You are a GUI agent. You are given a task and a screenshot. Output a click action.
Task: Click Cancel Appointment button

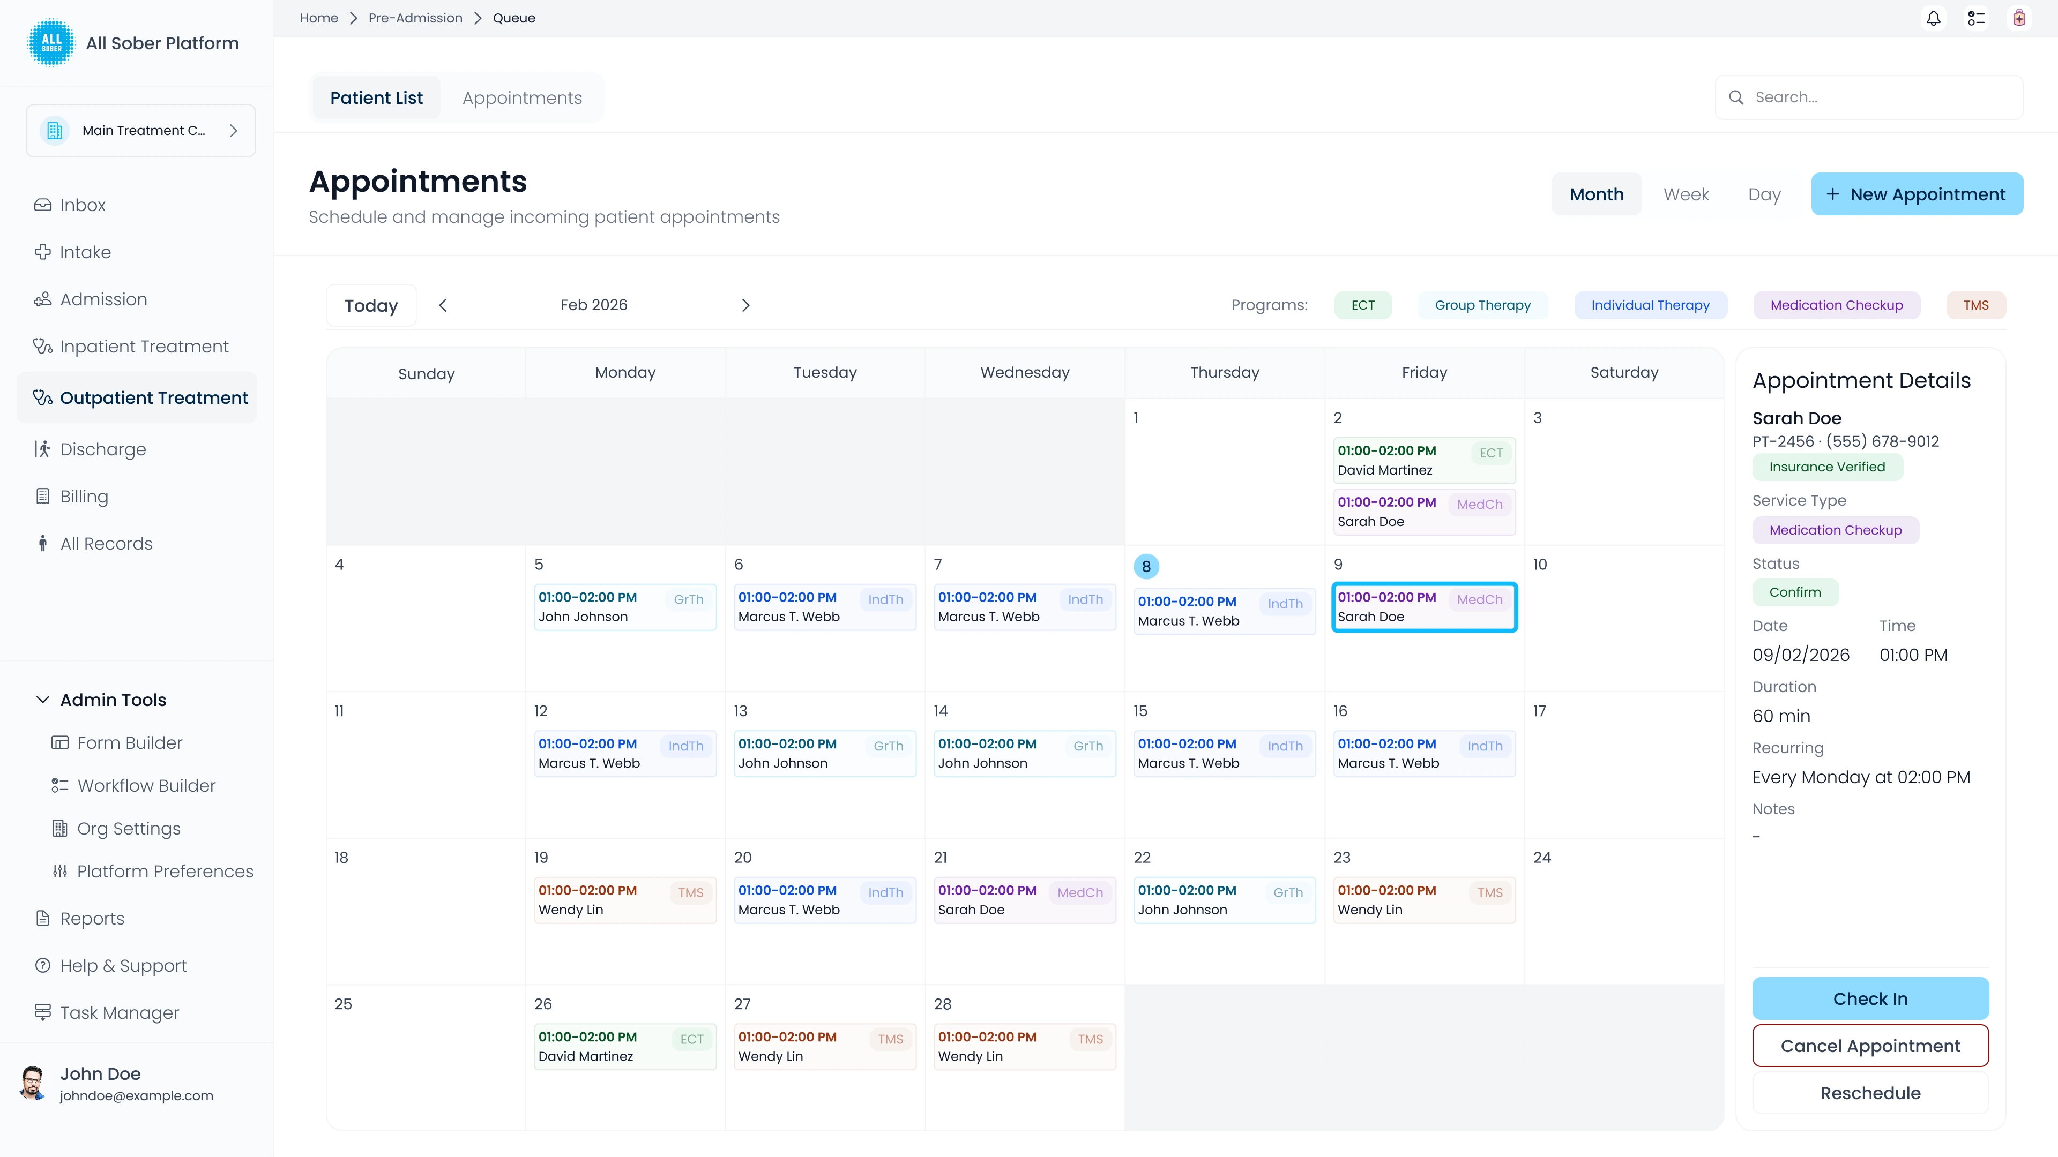(x=1870, y=1046)
